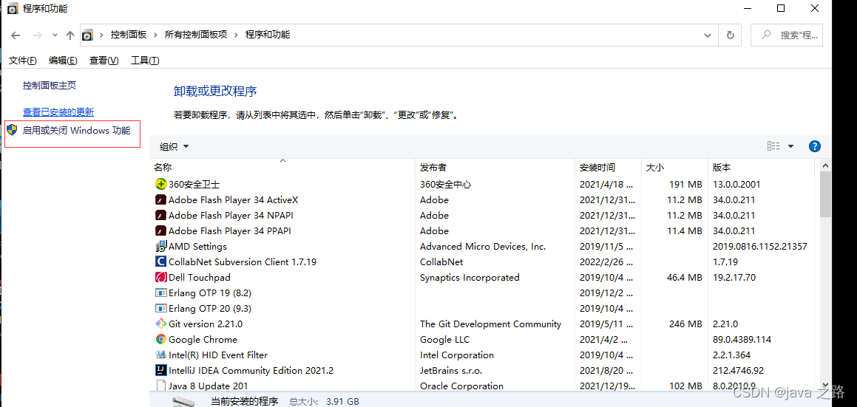The image size is (857, 407).
Task: Select the AMD Settings row name
Action: (197, 247)
